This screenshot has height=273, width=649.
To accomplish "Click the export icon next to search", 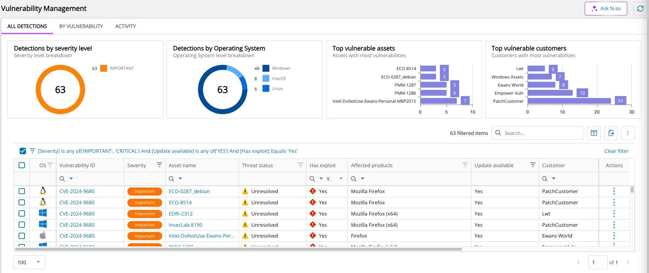I will 611,133.
